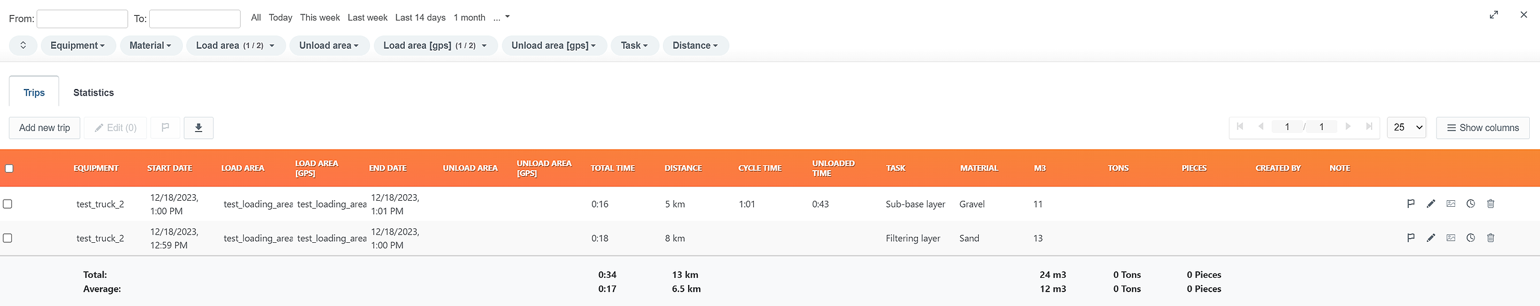The width and height of the screenshot is (1540, 306).
Task: Click the download export icon button
Action: point(199,127)
